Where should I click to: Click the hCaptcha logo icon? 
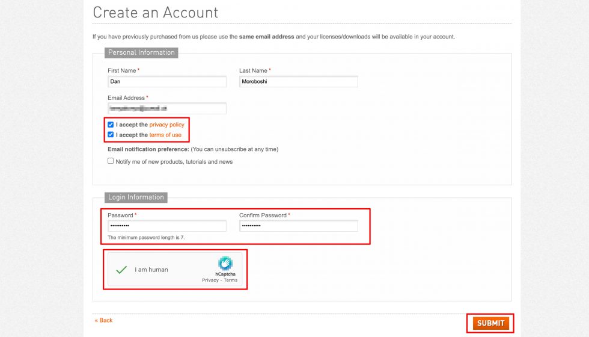[x=225, y=263]
